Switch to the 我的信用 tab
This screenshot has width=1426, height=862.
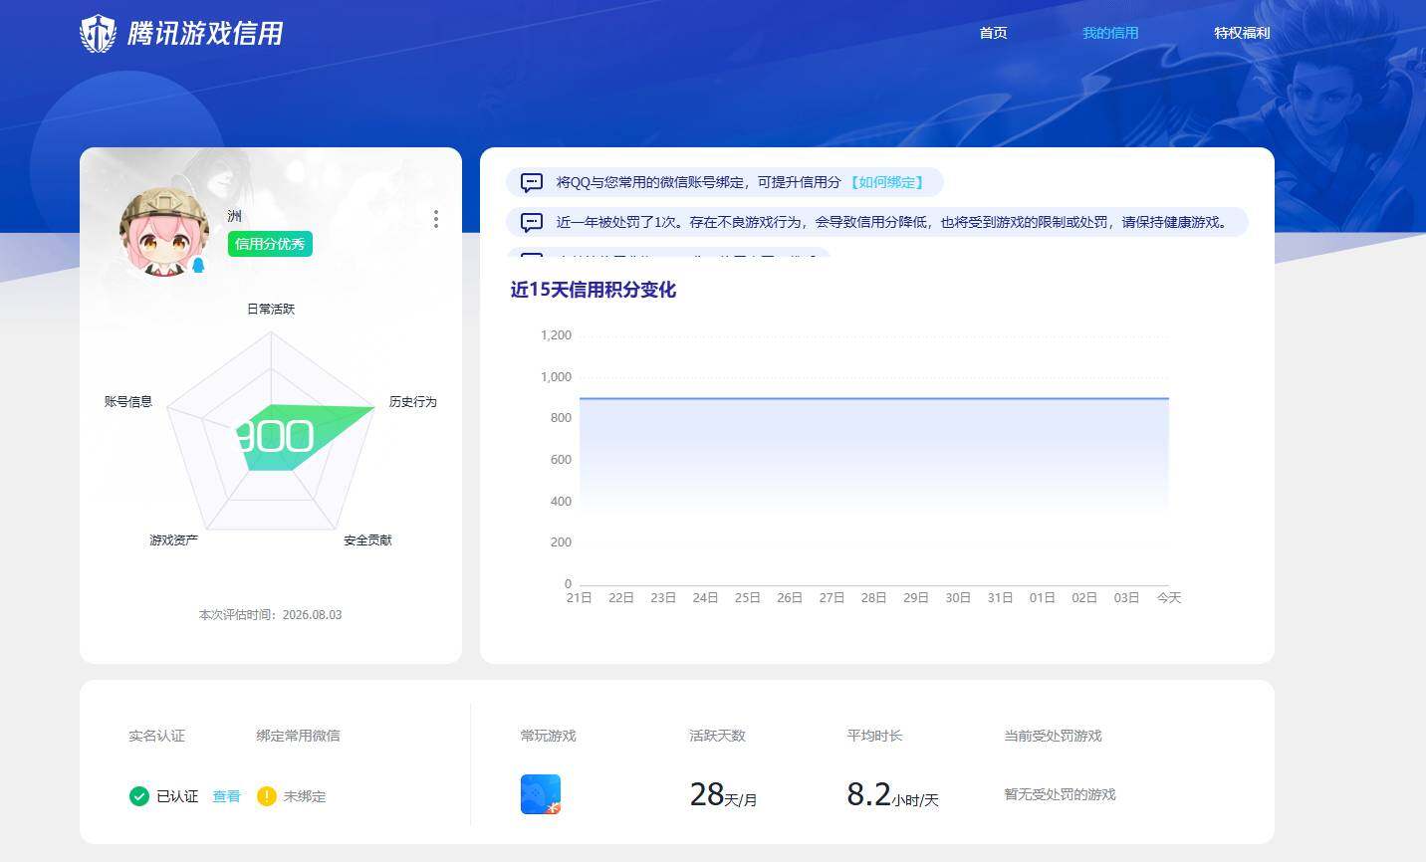tap(1110, 33)
